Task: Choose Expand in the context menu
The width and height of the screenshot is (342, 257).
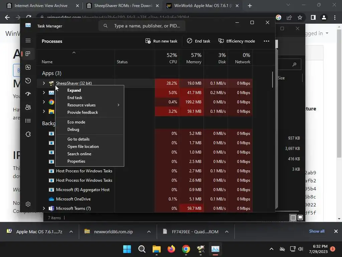Action: (90, 90)
